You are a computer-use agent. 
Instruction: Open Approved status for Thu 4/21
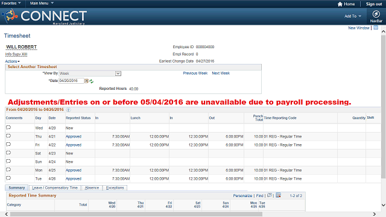[74, 137]
